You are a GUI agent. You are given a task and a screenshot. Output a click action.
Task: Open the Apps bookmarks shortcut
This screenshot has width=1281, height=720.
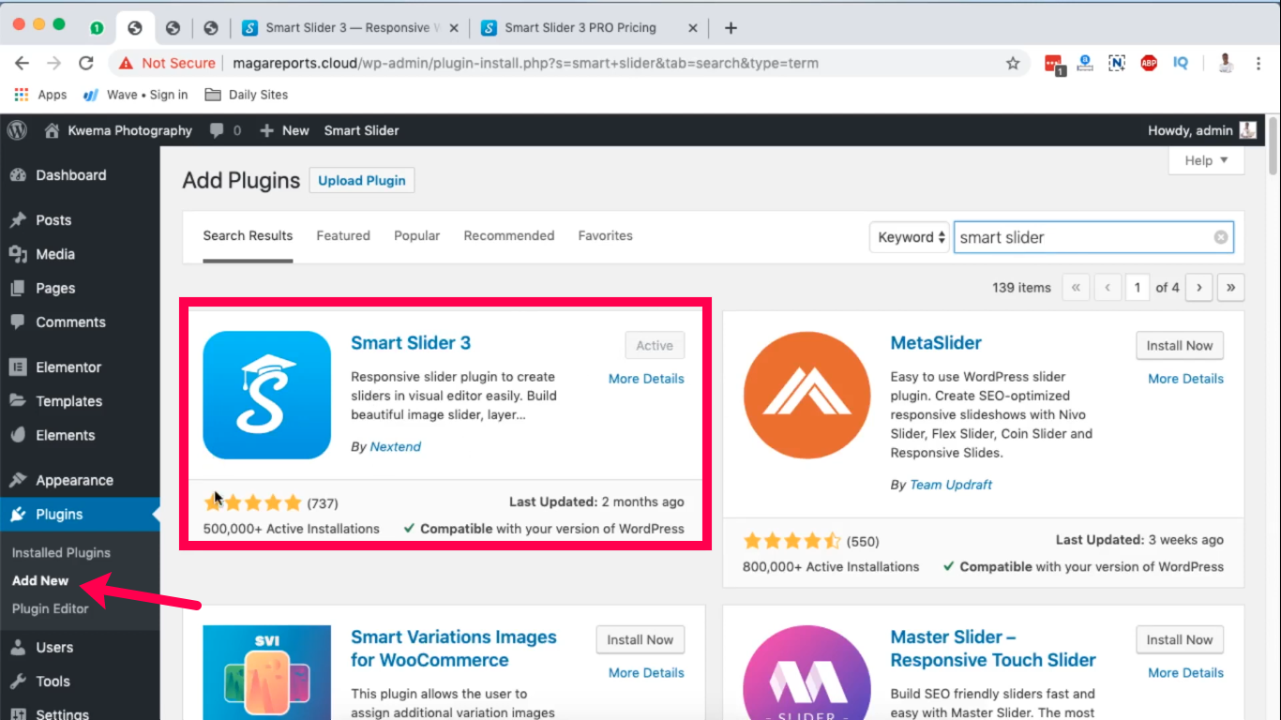[40, 95]
